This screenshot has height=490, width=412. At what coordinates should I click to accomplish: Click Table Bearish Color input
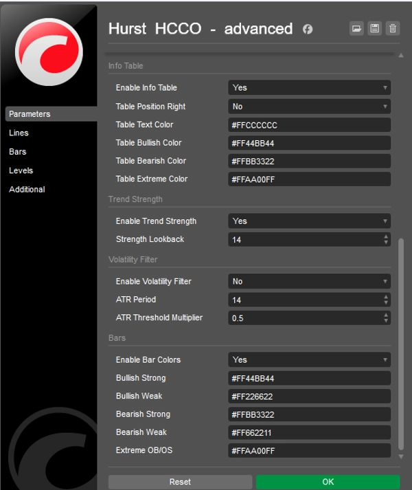(309, 162)
